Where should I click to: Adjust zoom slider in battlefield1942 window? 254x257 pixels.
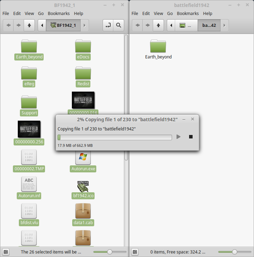tap(235, 252)
